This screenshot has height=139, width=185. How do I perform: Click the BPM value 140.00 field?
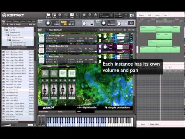[x=71, y=24]
